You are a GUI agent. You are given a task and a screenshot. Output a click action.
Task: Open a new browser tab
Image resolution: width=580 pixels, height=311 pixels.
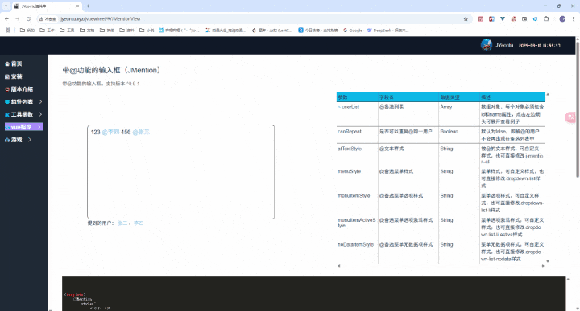pos(88,6)
